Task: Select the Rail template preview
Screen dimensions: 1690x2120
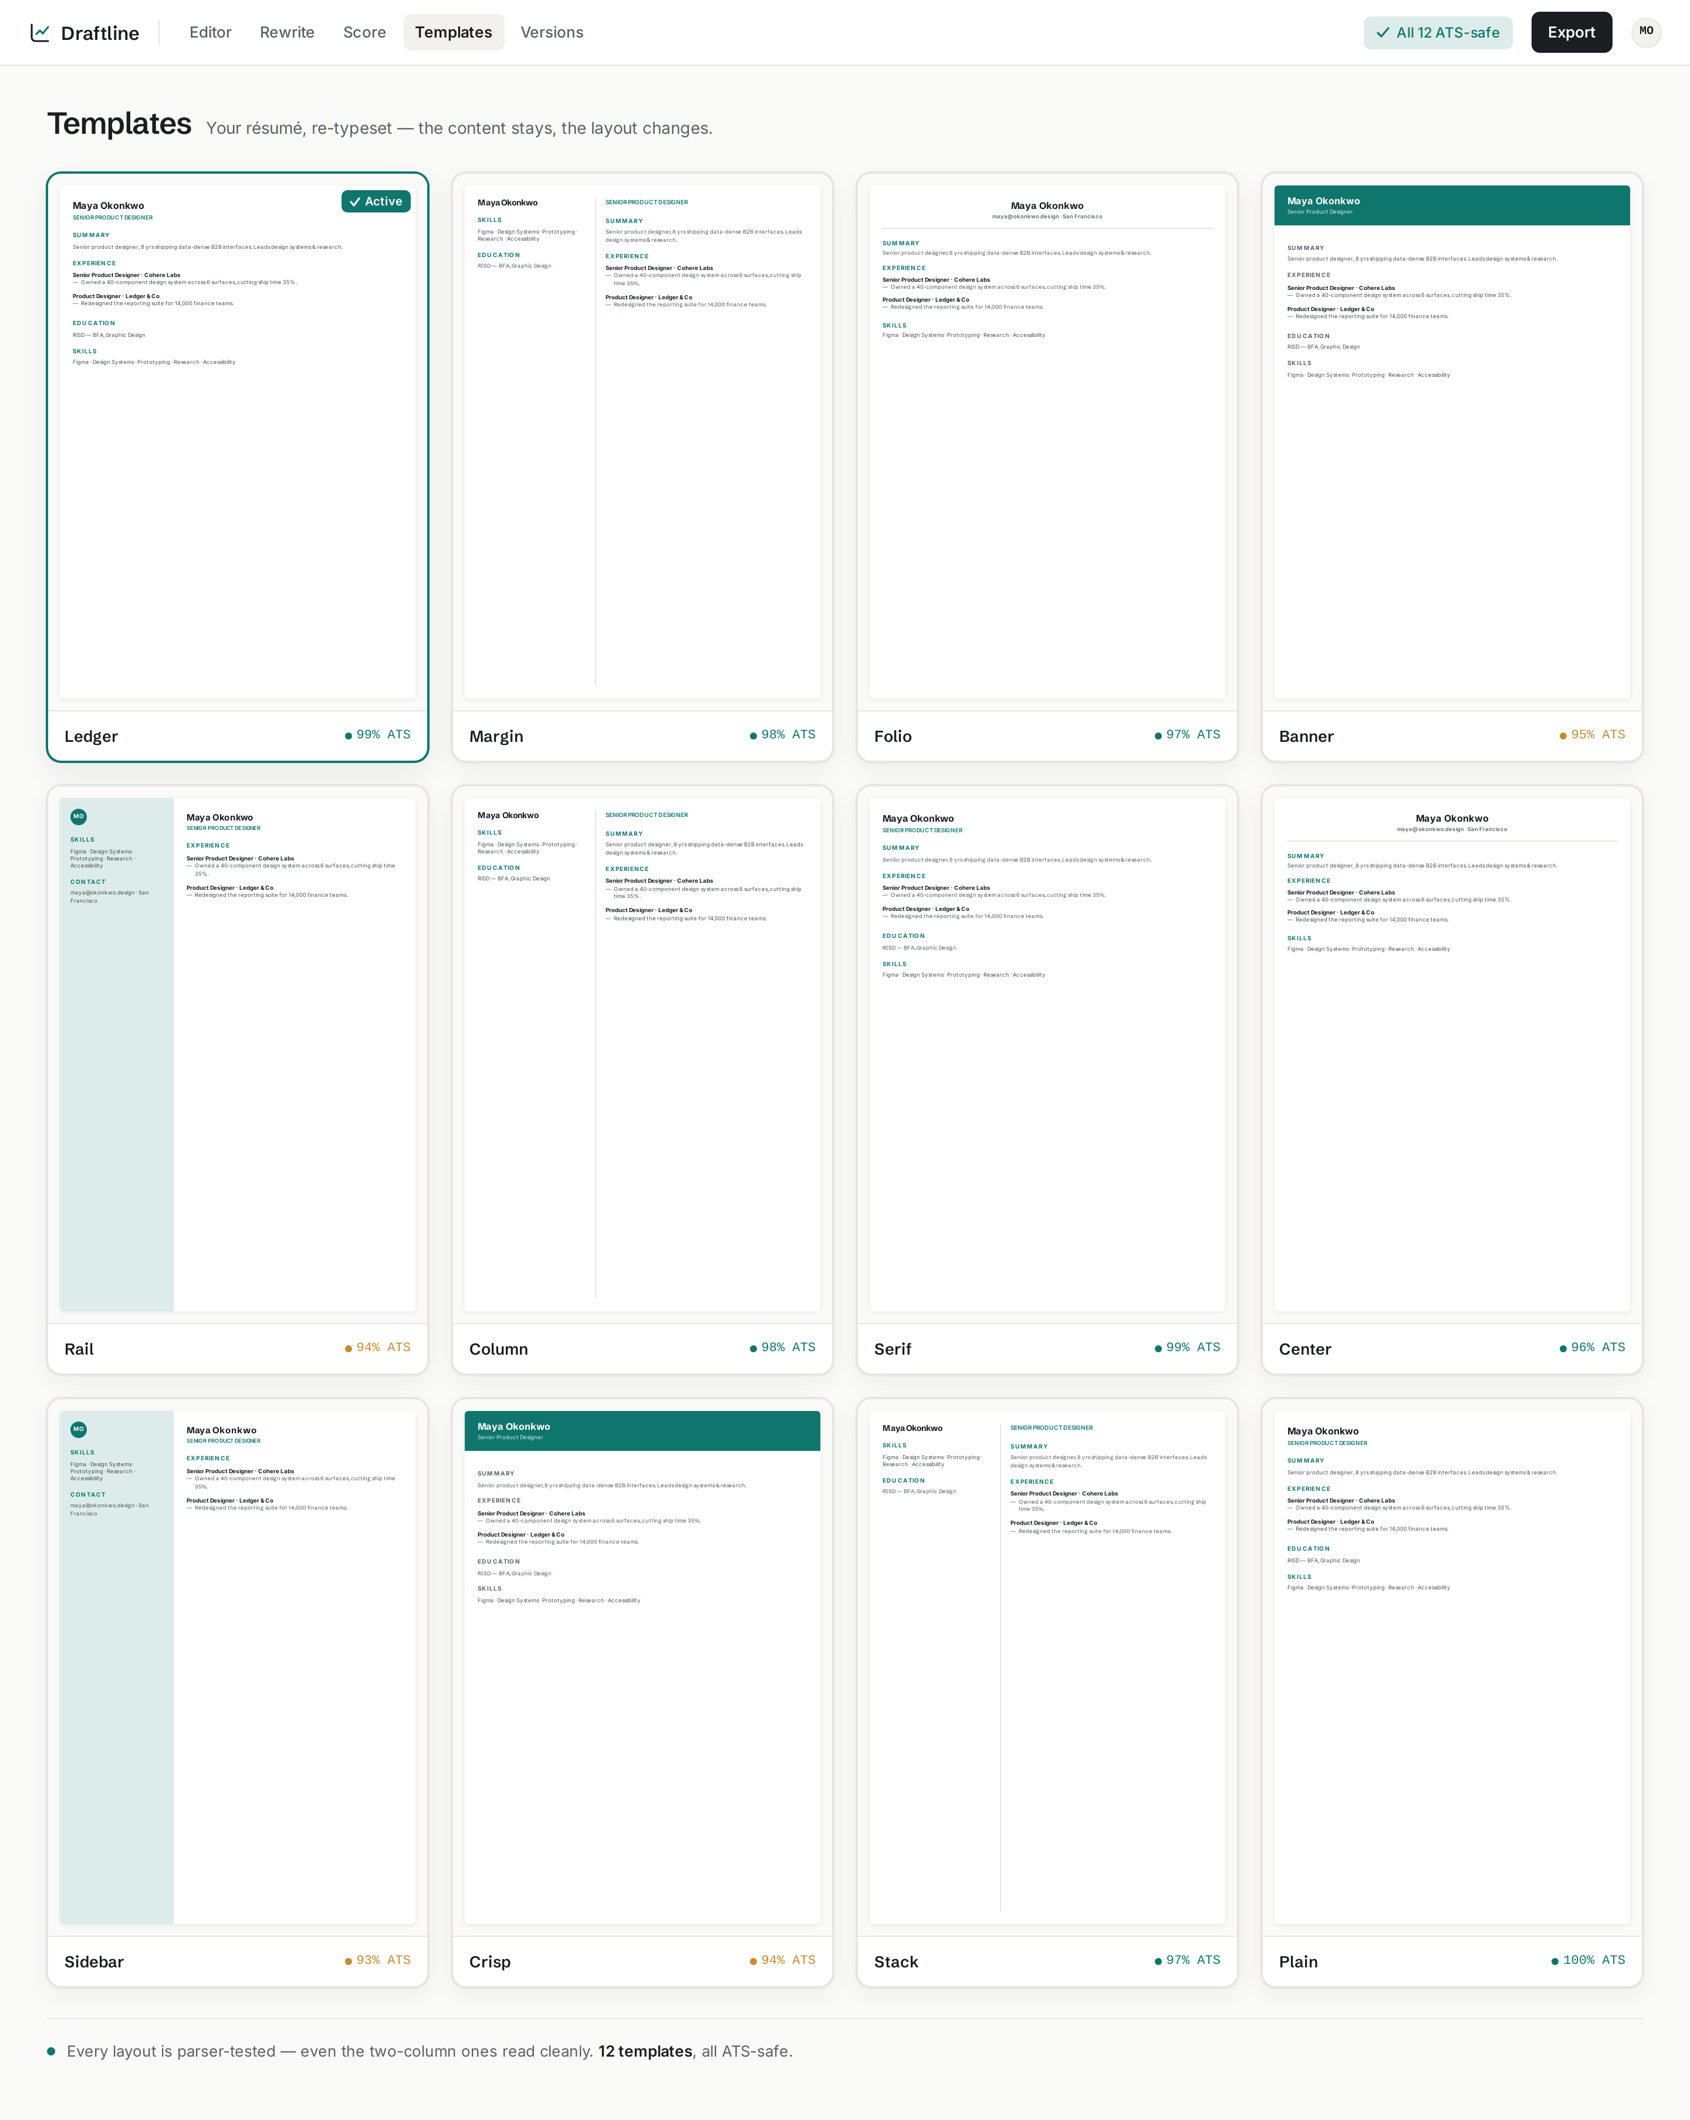Action: 238,1055
